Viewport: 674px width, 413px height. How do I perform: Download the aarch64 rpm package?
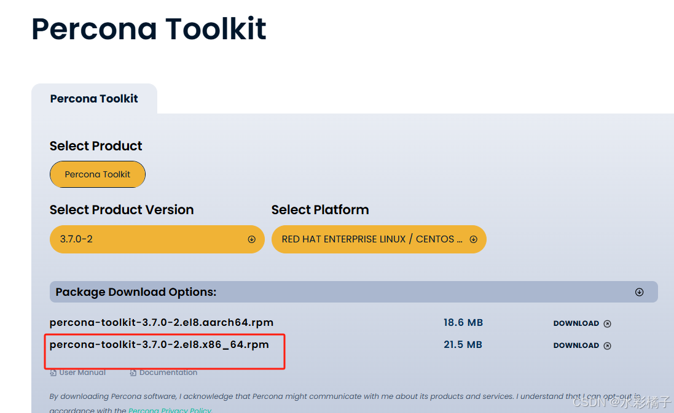click(x=582, y=323)
